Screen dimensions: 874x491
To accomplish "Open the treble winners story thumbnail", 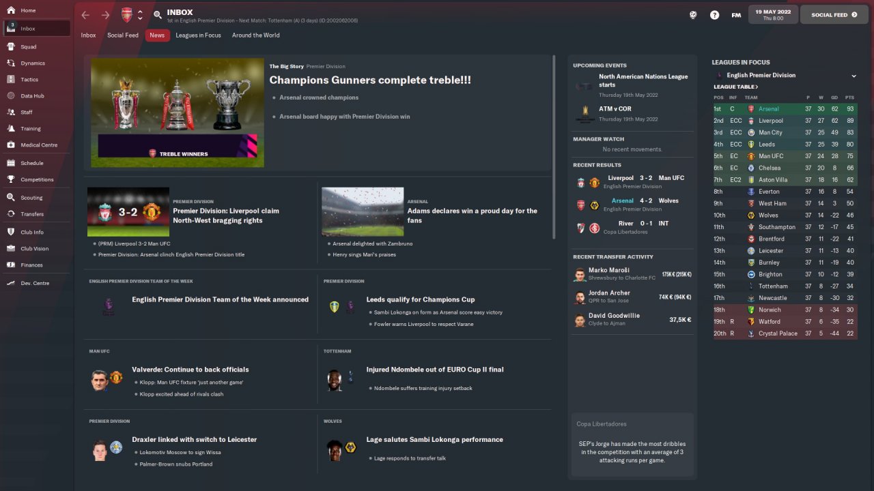I will (178, 113).
